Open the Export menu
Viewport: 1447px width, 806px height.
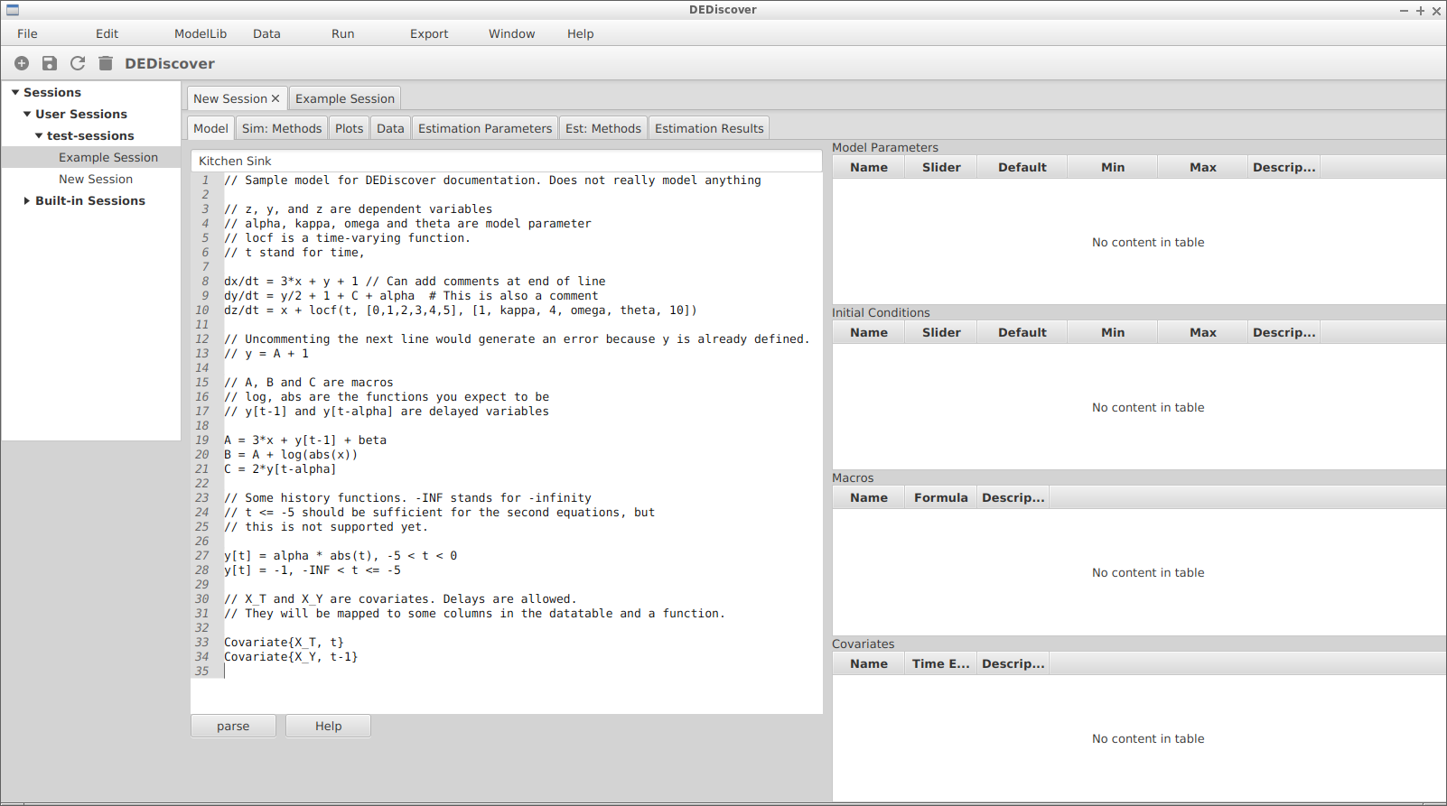[x=429, y=33]
